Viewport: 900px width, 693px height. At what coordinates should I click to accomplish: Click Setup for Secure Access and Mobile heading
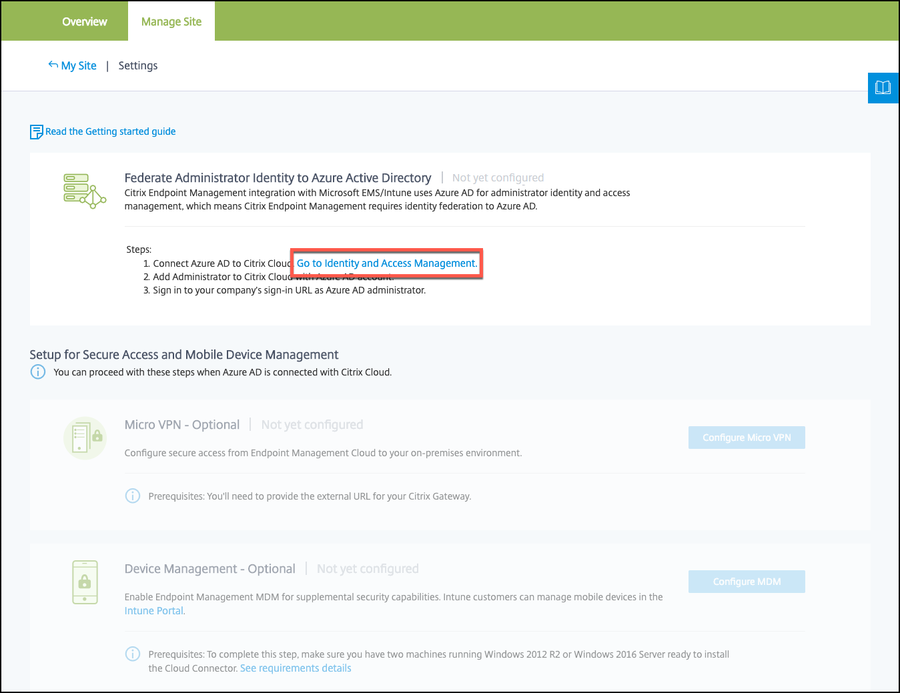pyautogui.click(x=184, y=355)
